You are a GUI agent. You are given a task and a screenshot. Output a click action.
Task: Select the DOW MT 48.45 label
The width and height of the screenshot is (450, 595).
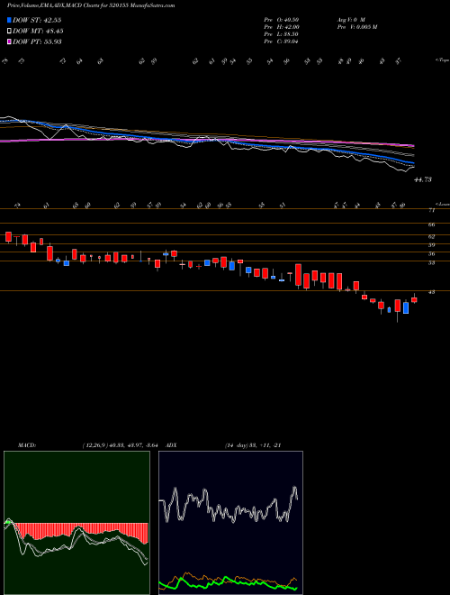click(x=38, y=31)
